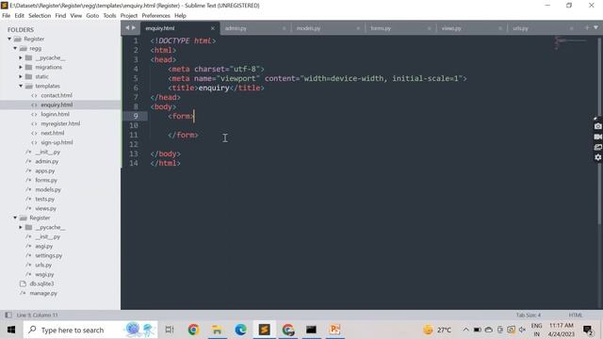Expand the __pycache__ folder under regg
The height and width of the screenshot is (339, 603).
click(21, 57)
